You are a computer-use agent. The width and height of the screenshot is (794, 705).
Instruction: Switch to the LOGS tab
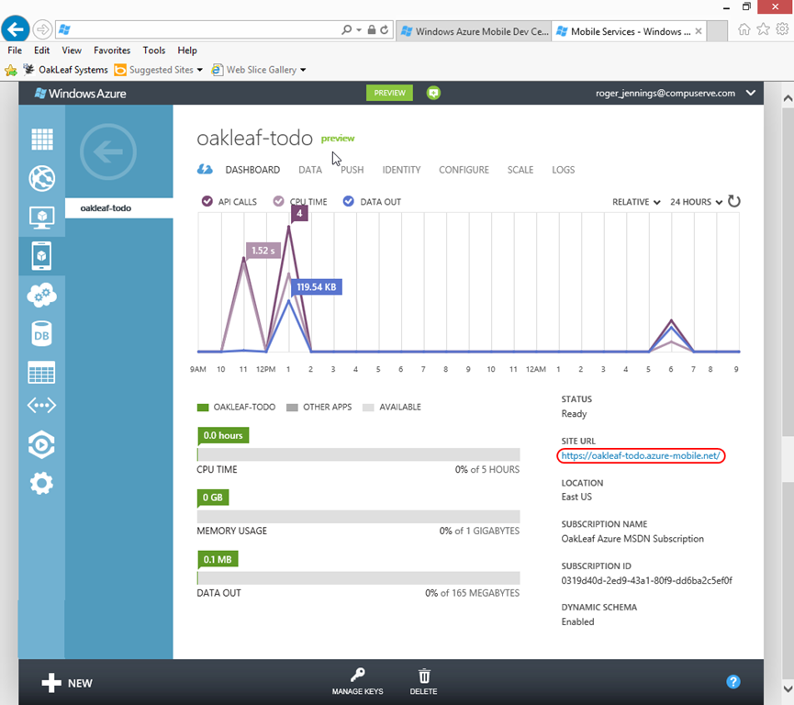point(563,170)
